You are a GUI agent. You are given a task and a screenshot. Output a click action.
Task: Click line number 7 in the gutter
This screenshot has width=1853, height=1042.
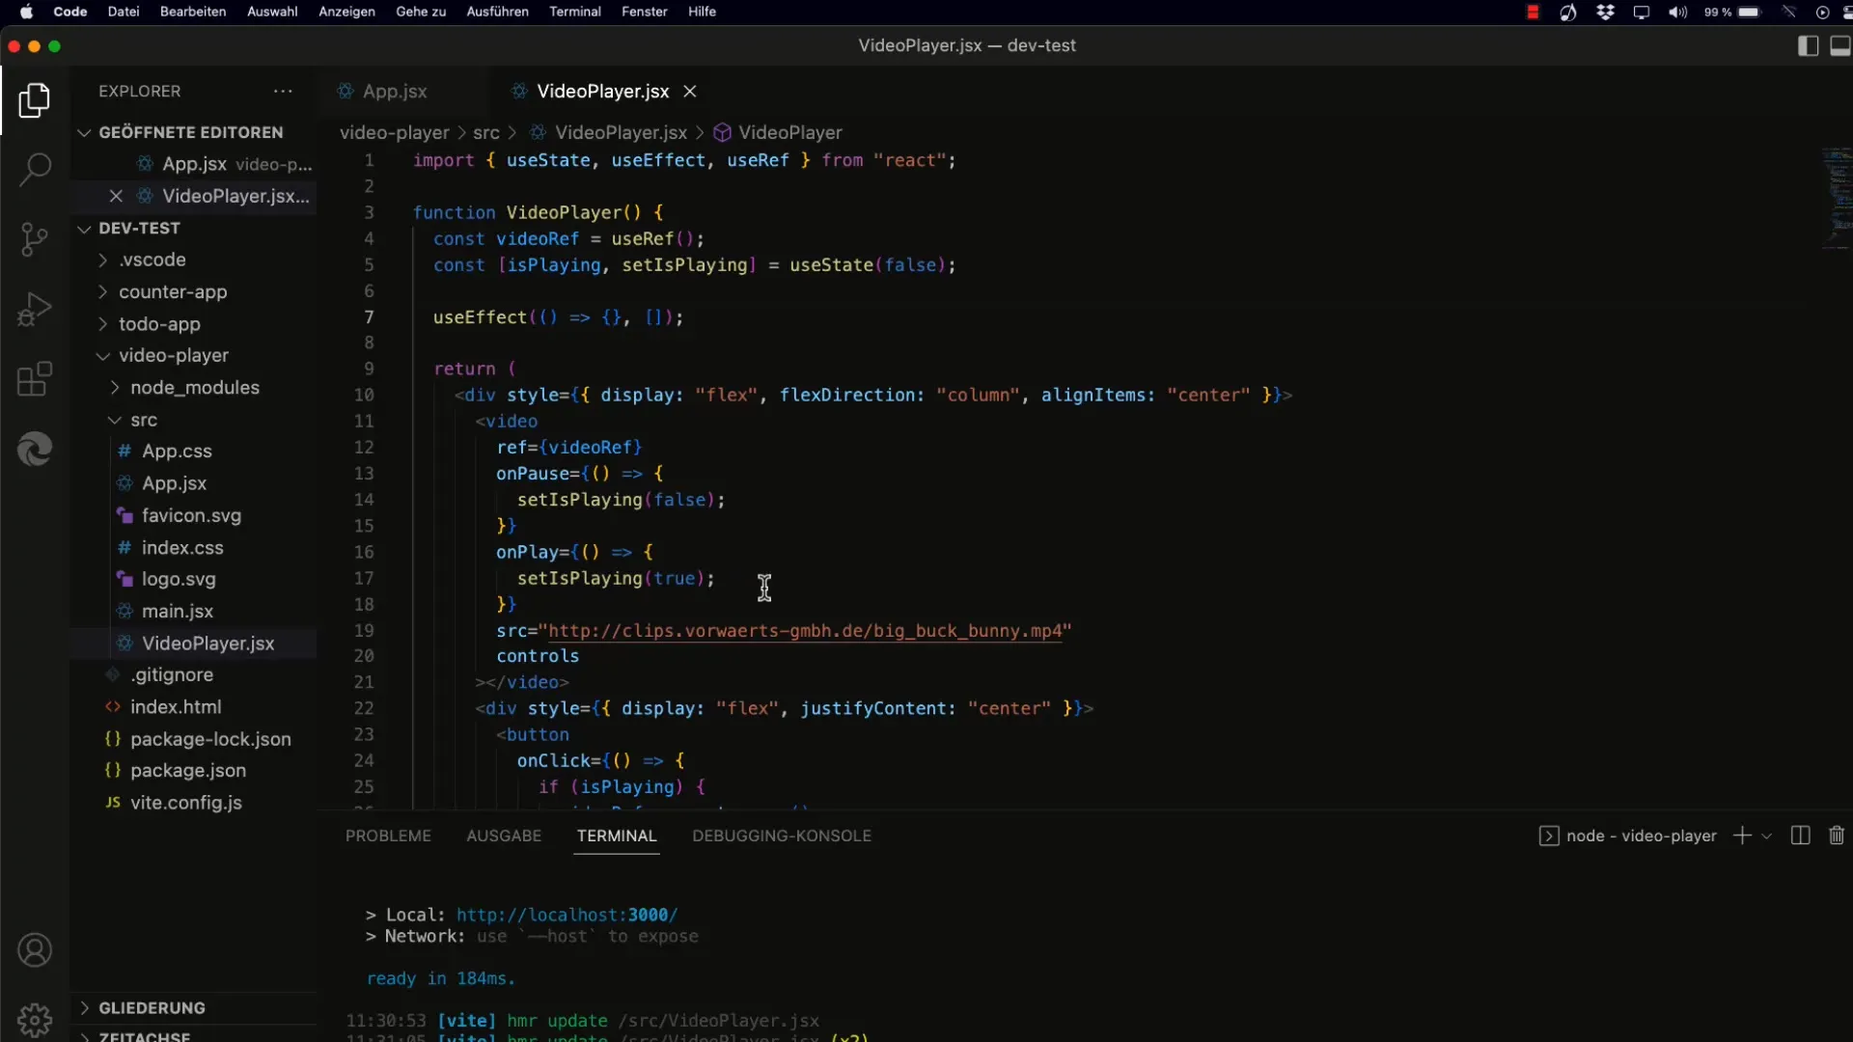pyautogui.click(x=369, y=316)
